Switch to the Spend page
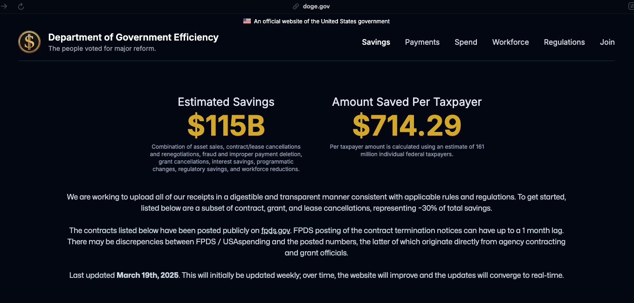The height and width of the screenshot is (303, 634). (x=466, y=42)
